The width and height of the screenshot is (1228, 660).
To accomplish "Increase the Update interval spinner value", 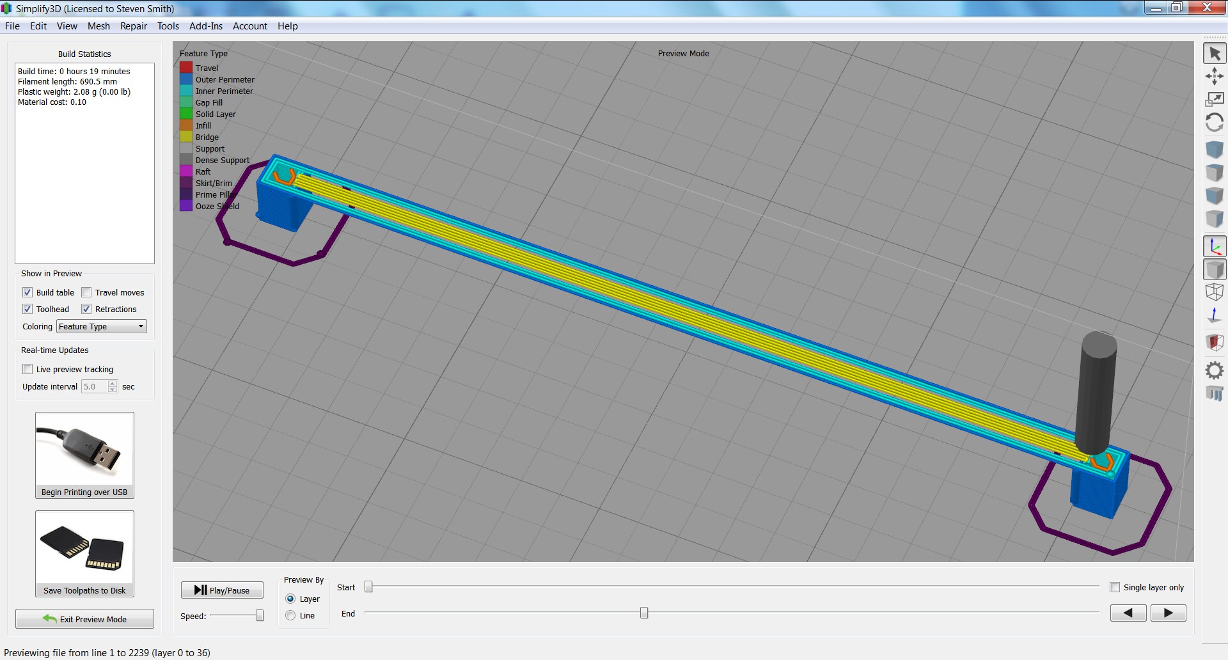I will coord(113,383).
